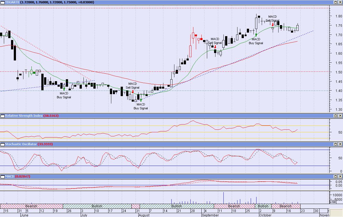Click the Stochastic Oscillator title text

pyautogui.click(x=21, y=144)
